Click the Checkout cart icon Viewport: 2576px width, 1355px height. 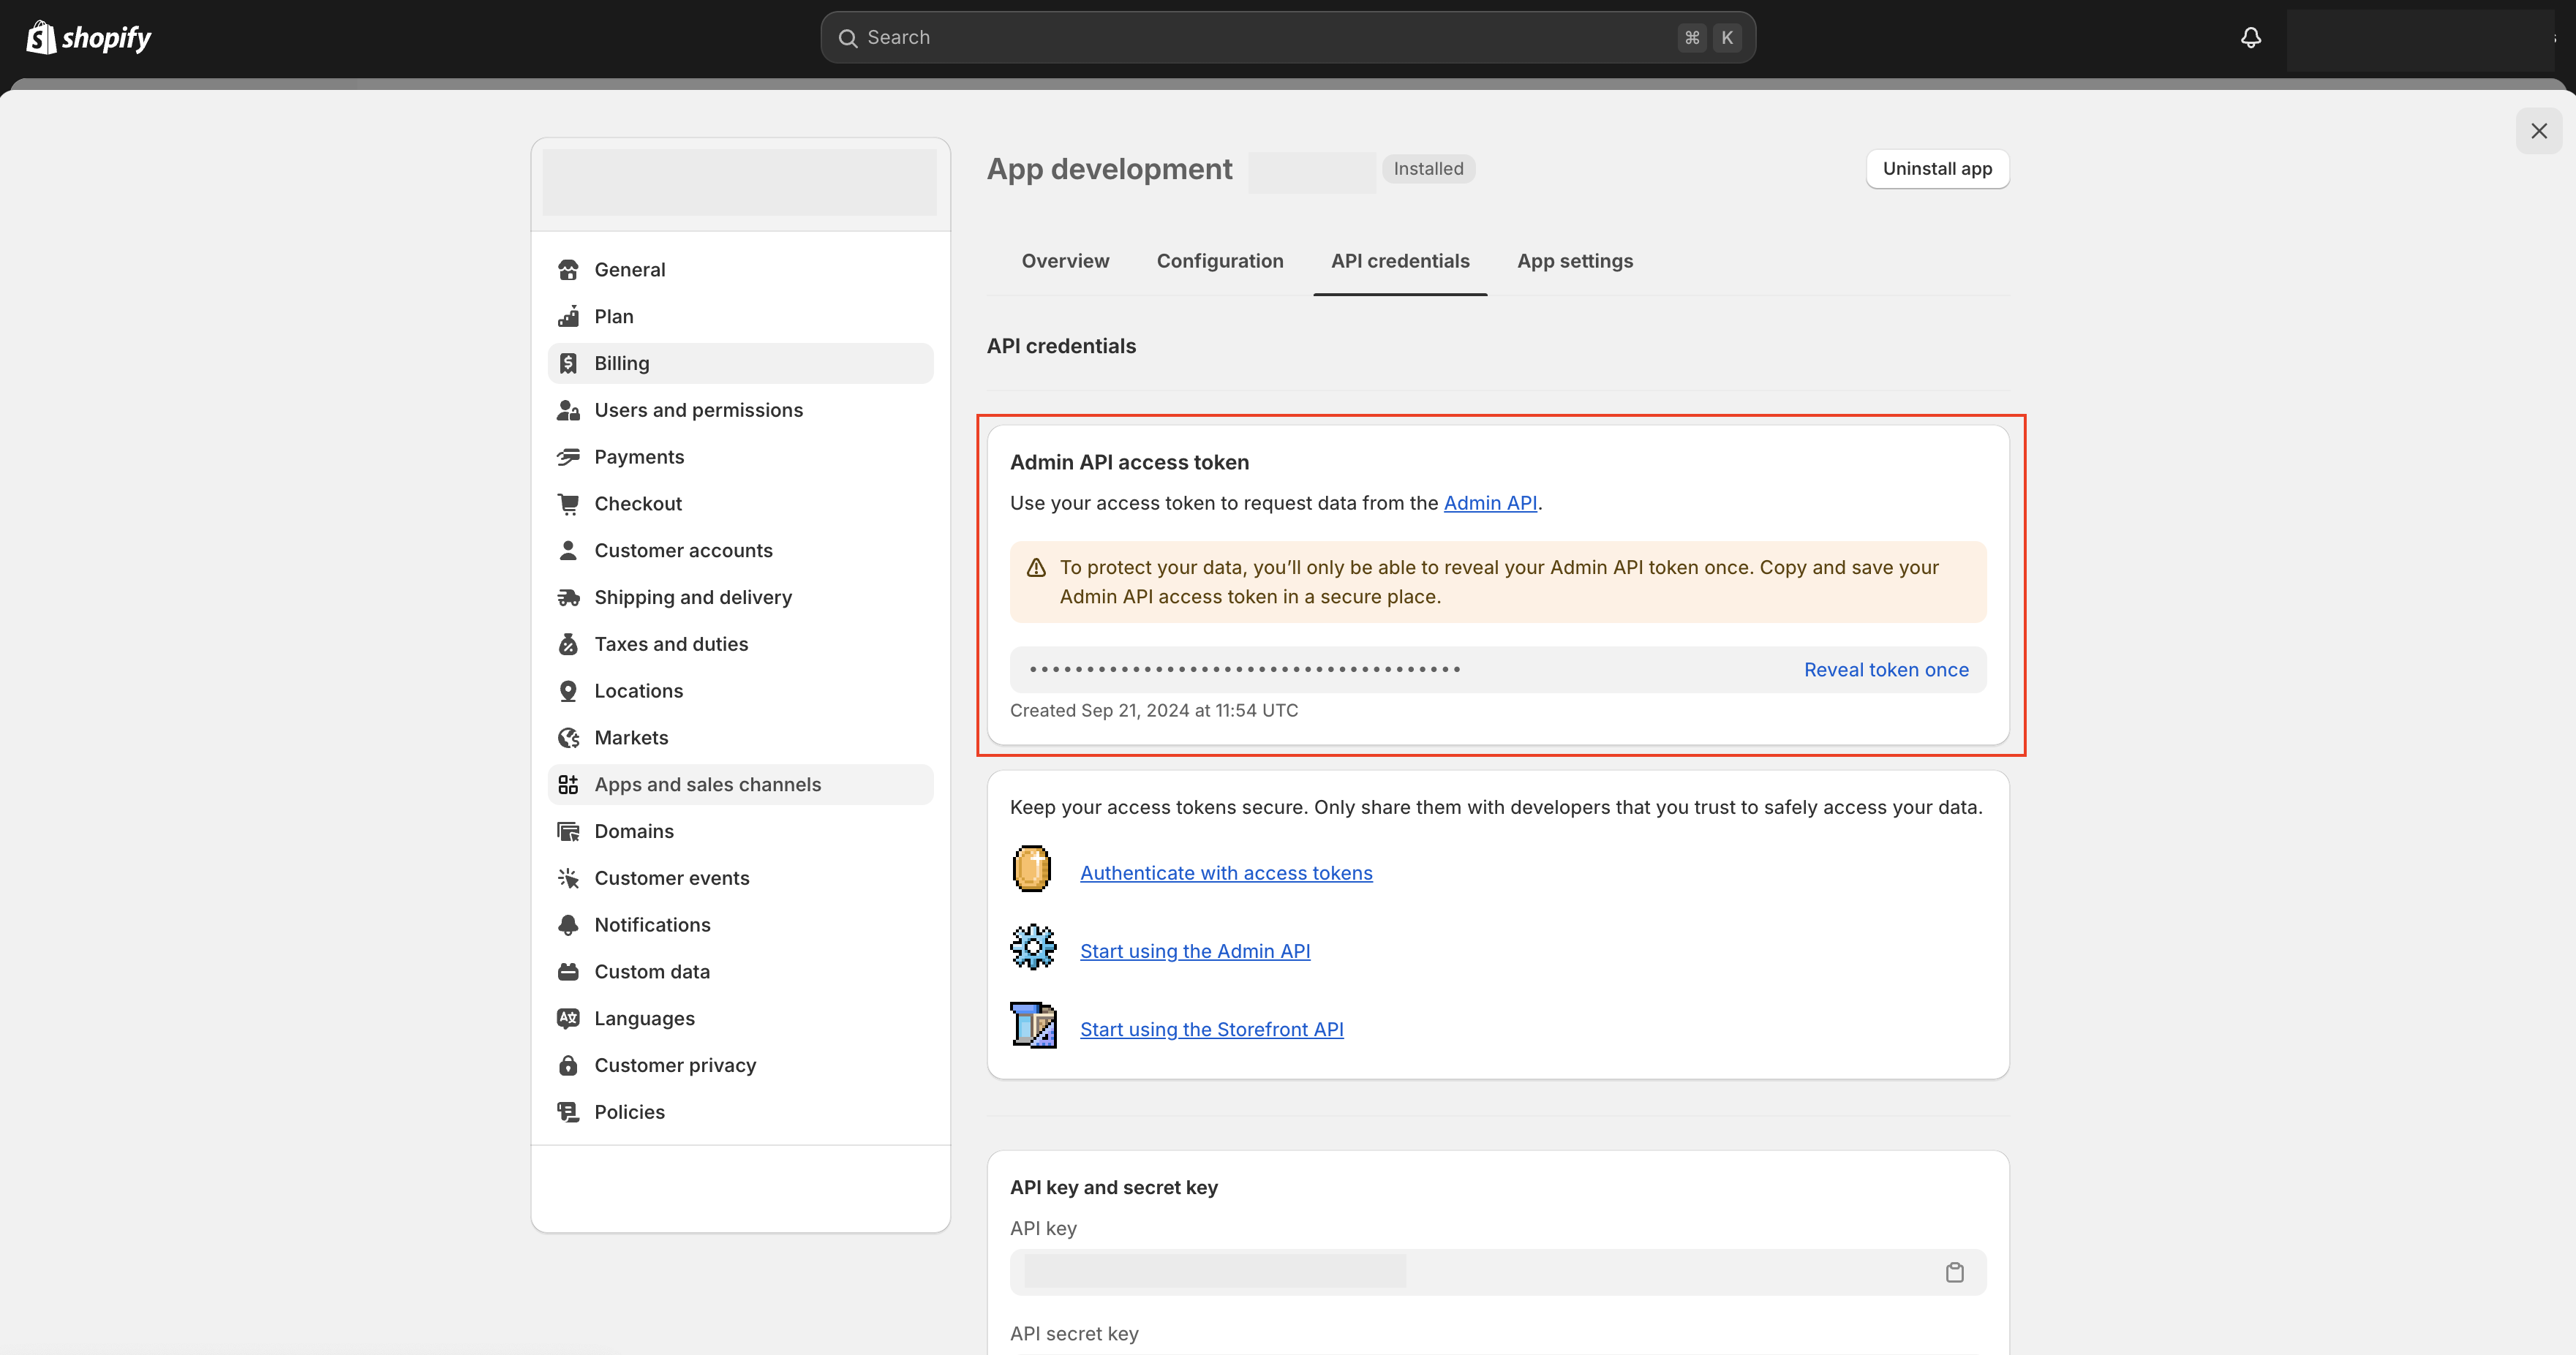(x=568, y=504)
